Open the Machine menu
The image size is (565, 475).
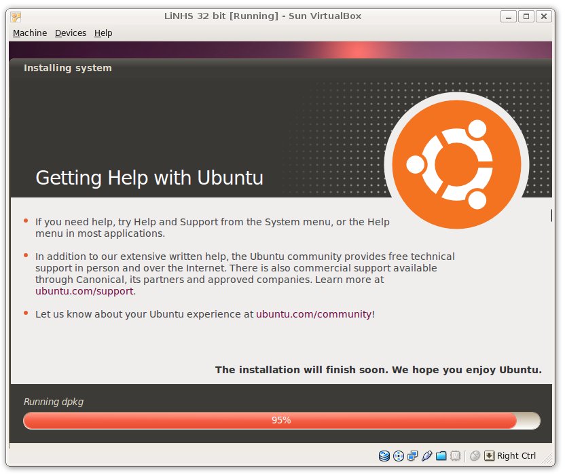[x=30, y=33]
